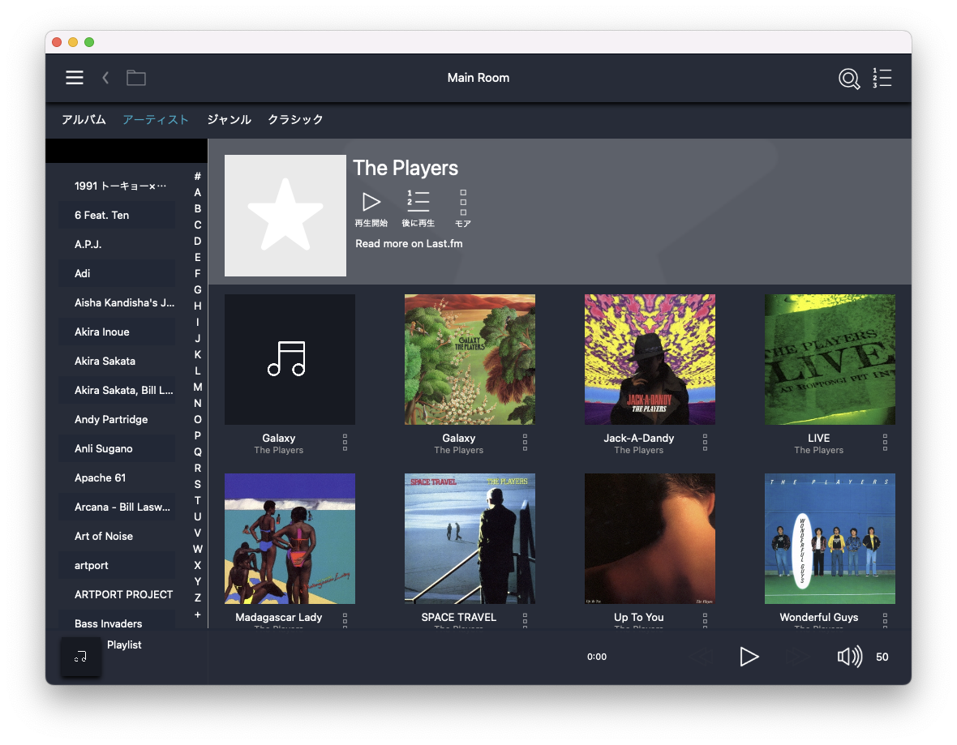Open Up To You album cover
Image resolution: width=957 pixels, height=745 pixels.
pyautogui.click(x=650, y=539)
